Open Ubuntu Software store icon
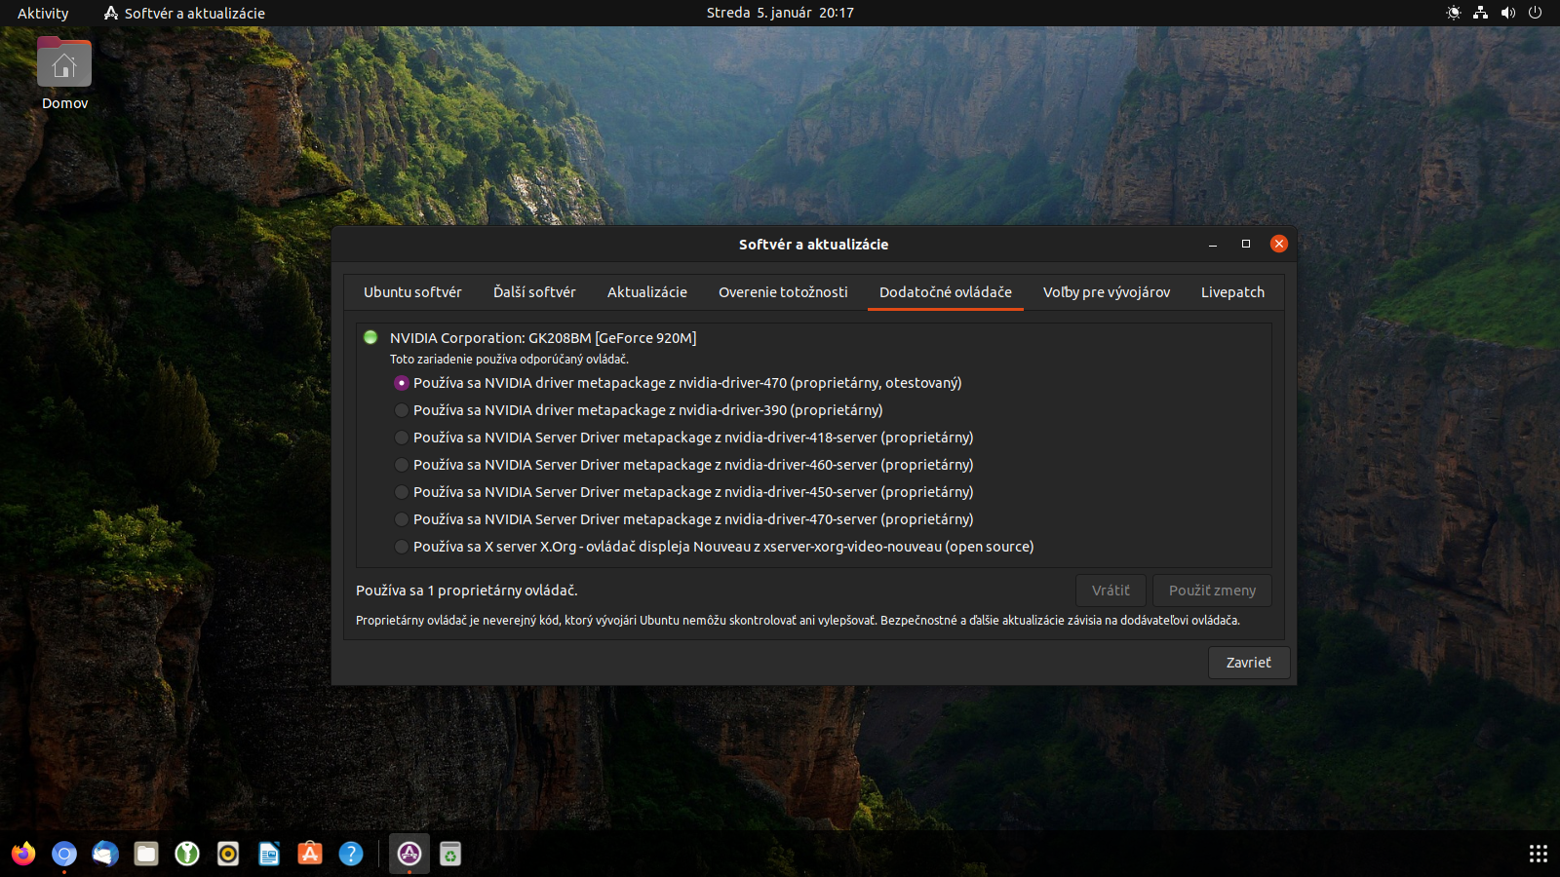This screenshot has width=1560, height=877. point(310,854)
